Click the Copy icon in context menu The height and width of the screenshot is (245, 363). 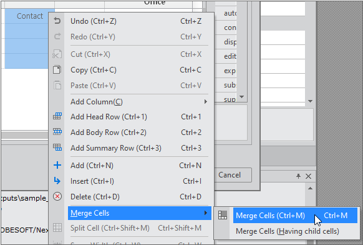tap(57, 69)
